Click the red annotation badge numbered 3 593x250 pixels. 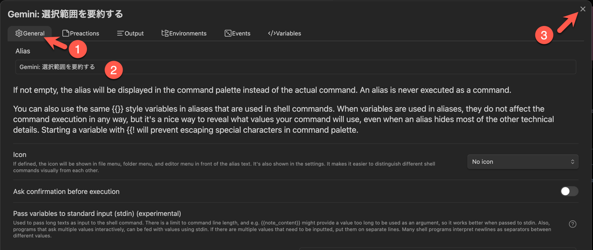click(x=544, y=35)
